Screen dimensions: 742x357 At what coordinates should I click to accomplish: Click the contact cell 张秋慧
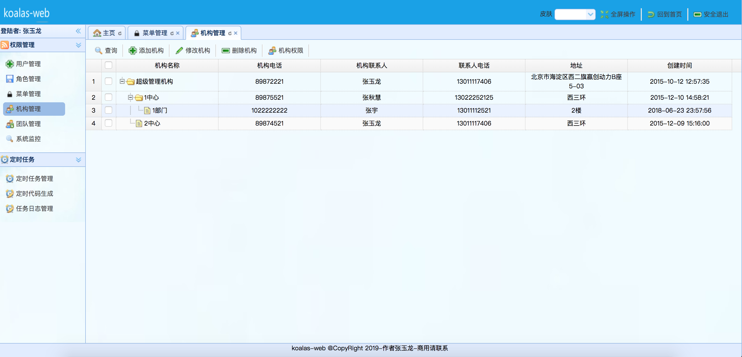372,97
